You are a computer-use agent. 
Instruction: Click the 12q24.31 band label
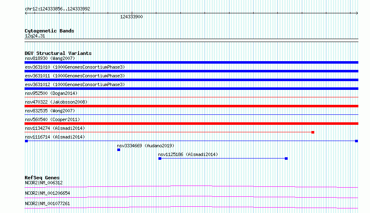tap(35, 36)
